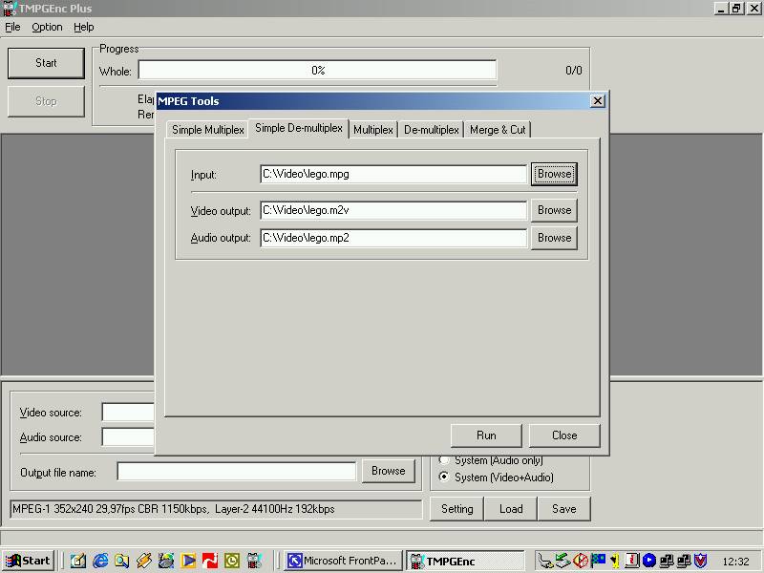Click the Close button in MPEG Tools
Screen dimensions: 764x573
click(564, 435)
